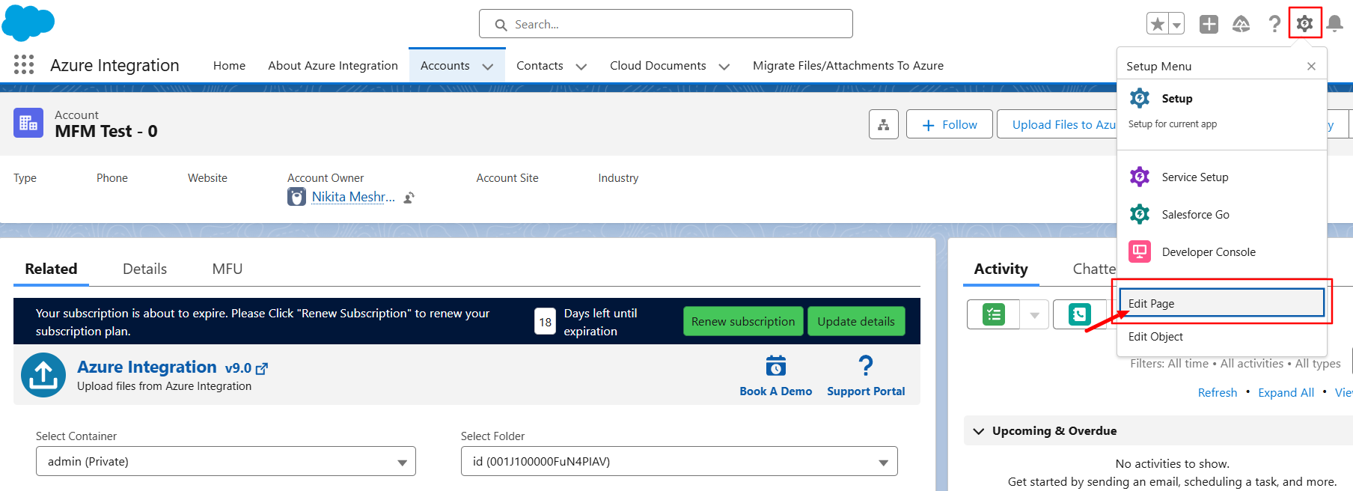Viewport: 1353px width, 491px height.
Task: Click the Setup gear icon
Action: coord(1304,24)
